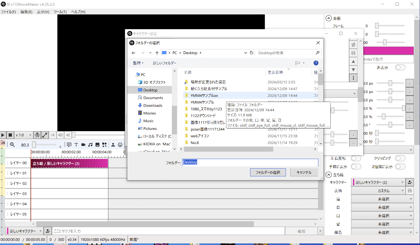Toggle the 非表示 (hide) switch
This screenshot has width=420, height=245.
coord(400,68)
